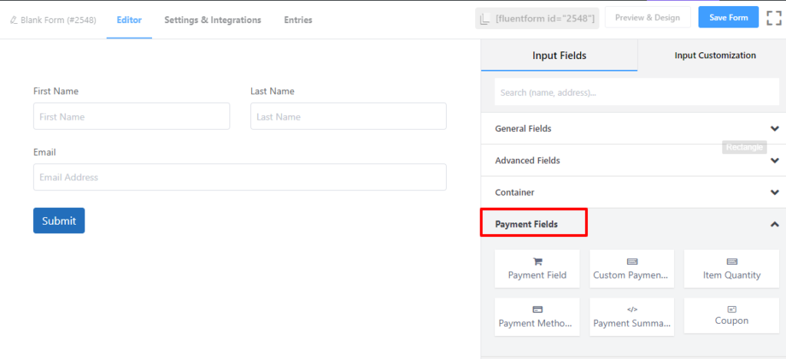Screen dimensions: 786x359
Task: Click the General Fields section header
Action: [633, 129]
